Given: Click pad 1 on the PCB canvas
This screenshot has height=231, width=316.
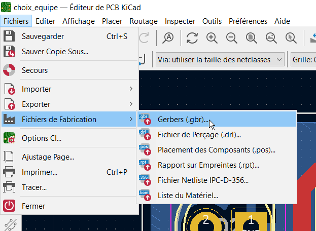Looking at the screenshot, I should click(250, 221).
